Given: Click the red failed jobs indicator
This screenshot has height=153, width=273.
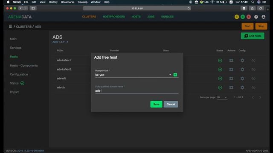Looking at the screenshot, I should point(249,17).
